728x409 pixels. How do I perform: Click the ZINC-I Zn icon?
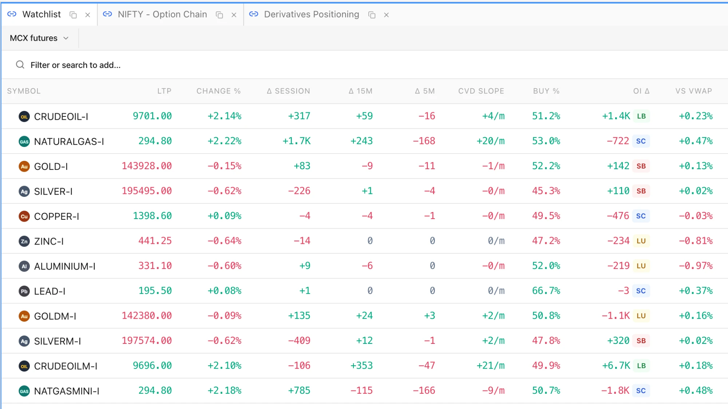24,241
